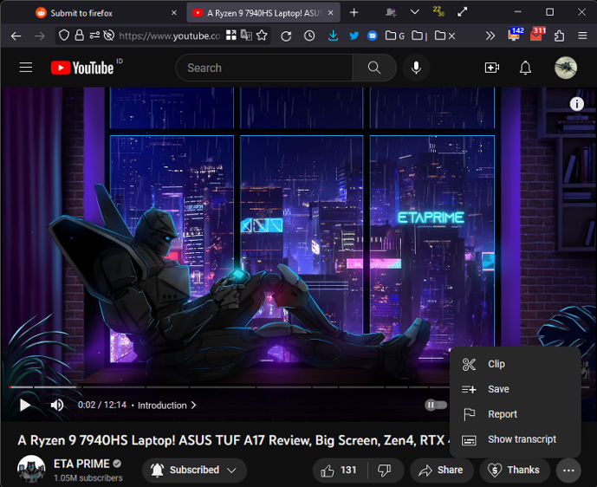The image size is (597, 487).
Task: Open the downloads arrow
Action: pos(333,36)
